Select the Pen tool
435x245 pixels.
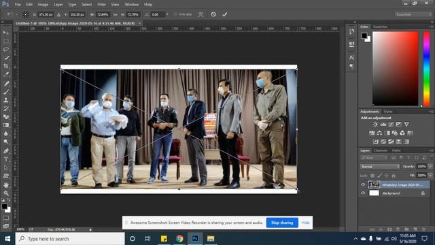[6, 151]
